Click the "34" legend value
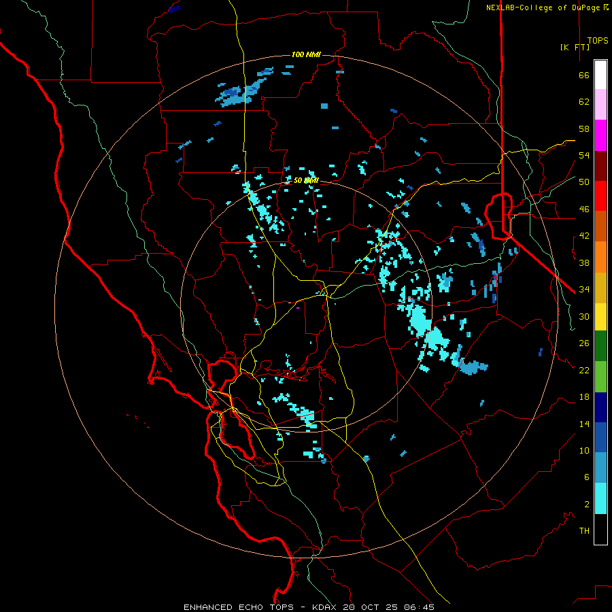This screenshot has width=612, height=612. (584, 290)
